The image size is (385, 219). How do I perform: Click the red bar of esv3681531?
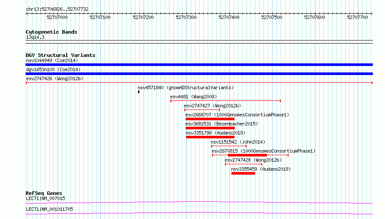point(210,128)
